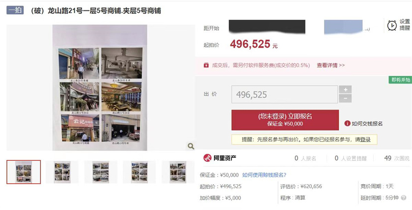Click the 一拍 badge label
The width and height of the screenshot is (412, 210).
point(15,10)
